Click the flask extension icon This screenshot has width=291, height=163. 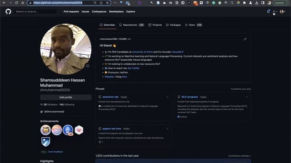pyautogui.click(x=251, y=3)
